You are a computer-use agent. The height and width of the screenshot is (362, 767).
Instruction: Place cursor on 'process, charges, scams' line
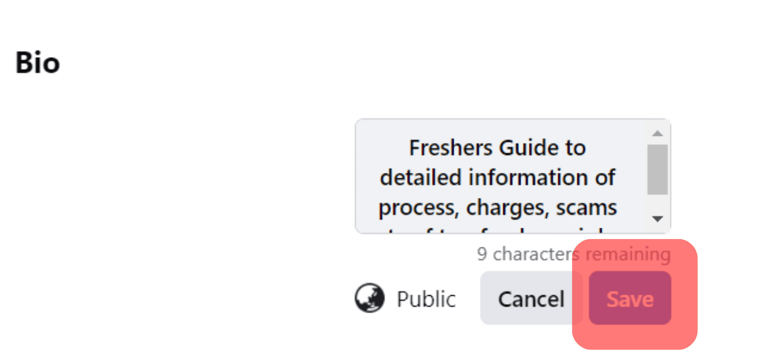pos(497,208)
